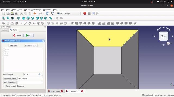Image resolution: width=174 pixels, height=97 pixels.
Task: Click the local coordinate system icon
Action: [34, 23]
